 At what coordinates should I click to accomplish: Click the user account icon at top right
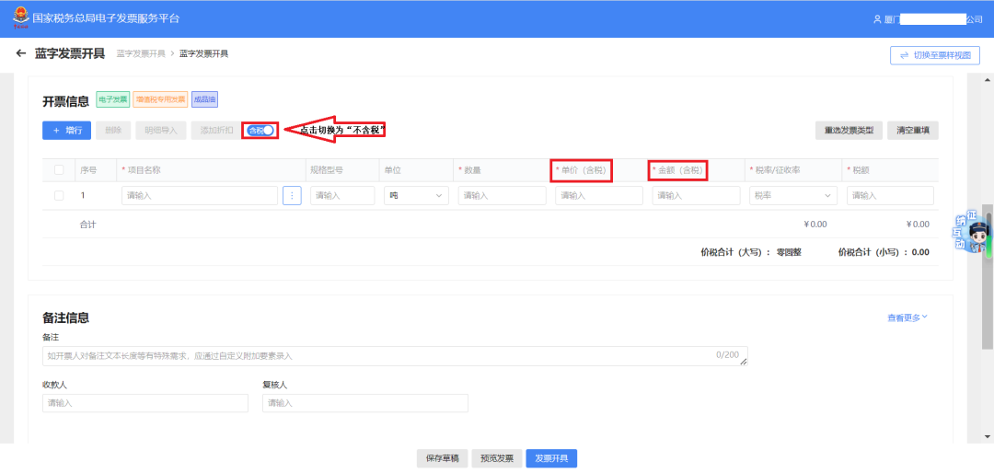[877, 19]
